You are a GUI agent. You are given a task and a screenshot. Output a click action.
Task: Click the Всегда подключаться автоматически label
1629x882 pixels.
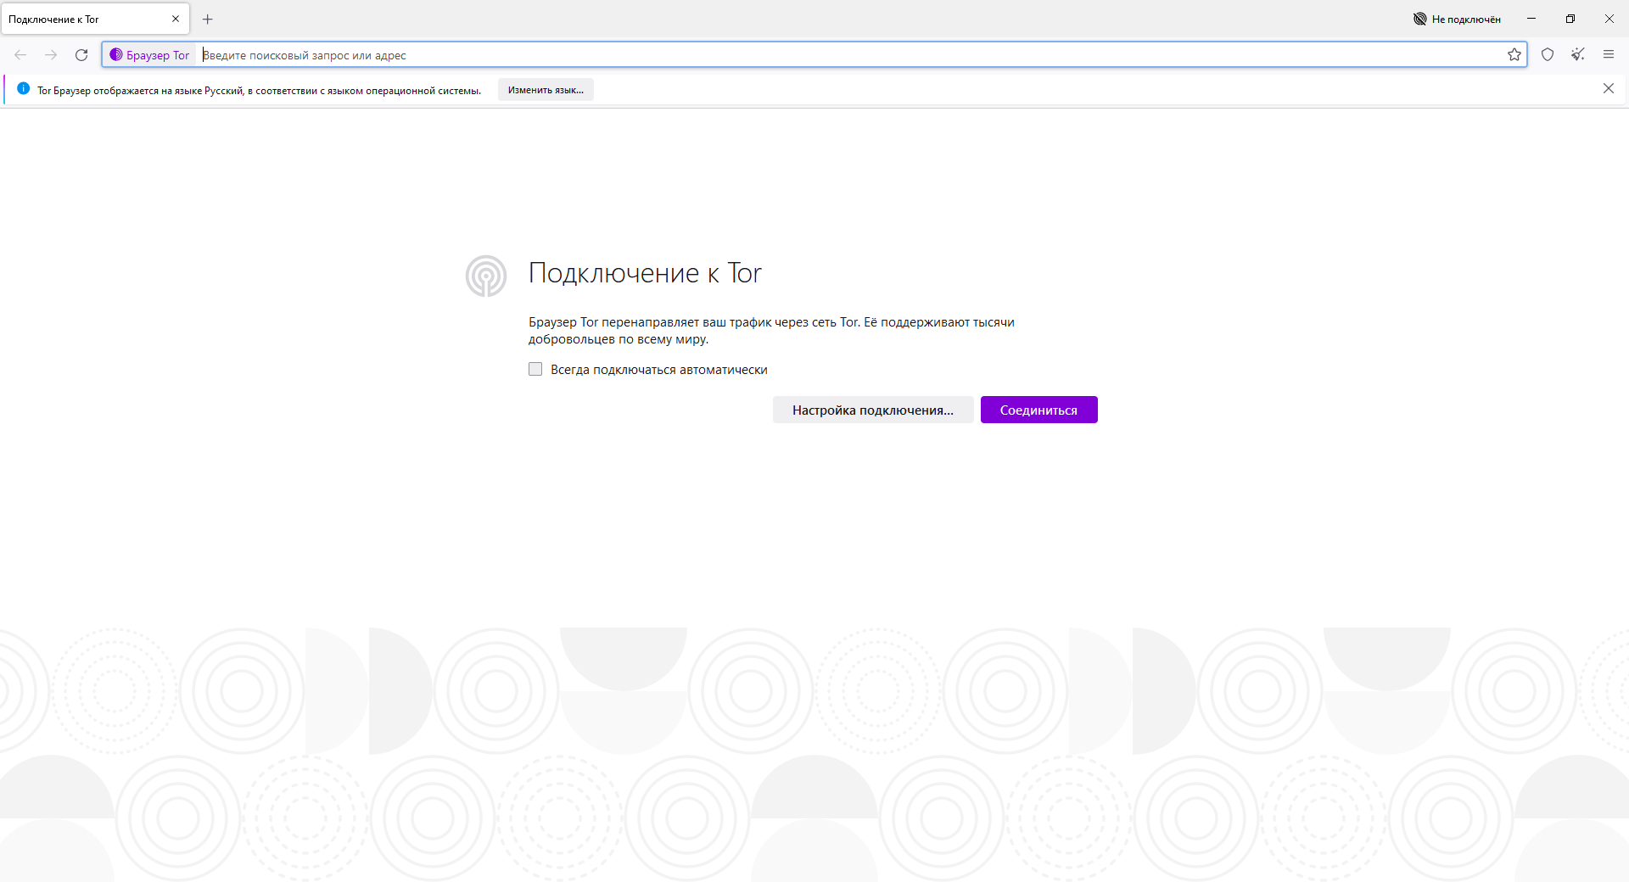point(659,370)
